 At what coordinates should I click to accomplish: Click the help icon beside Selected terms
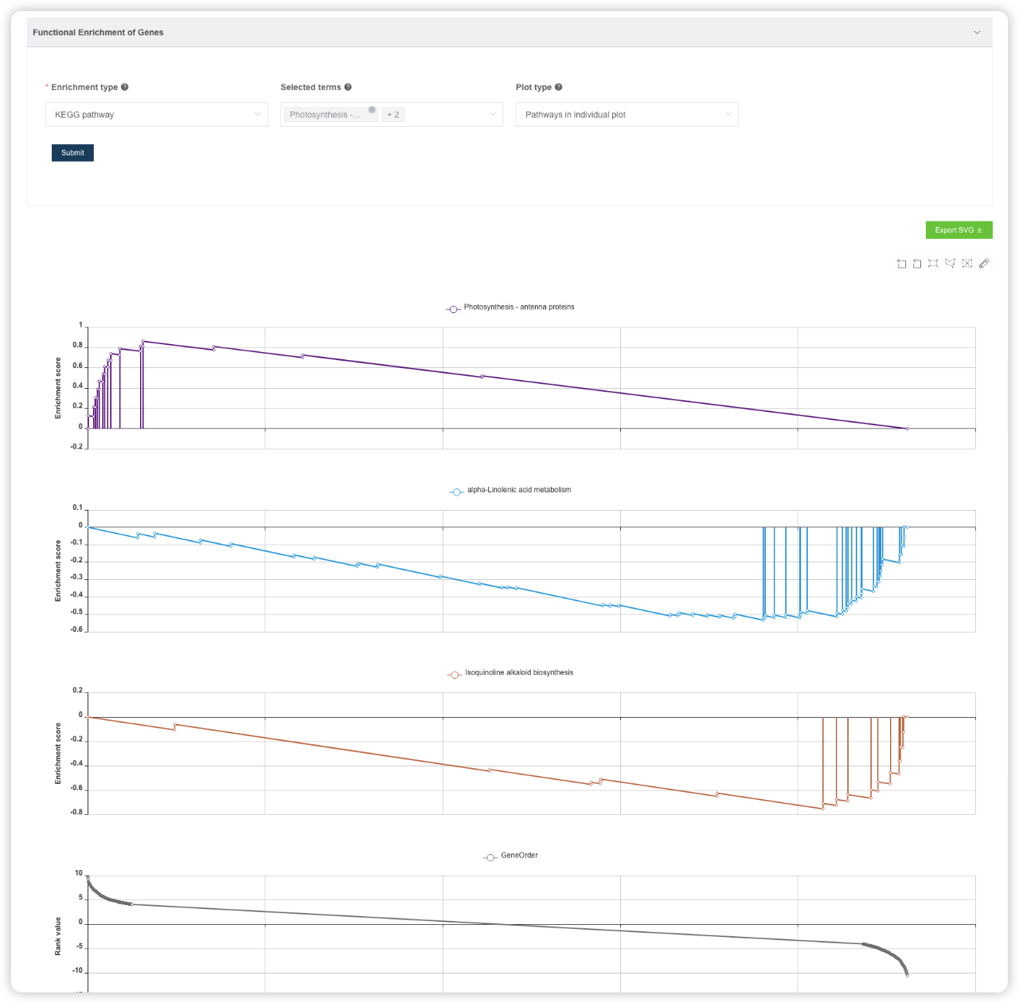pyautogui.click(x=348, y=88)
